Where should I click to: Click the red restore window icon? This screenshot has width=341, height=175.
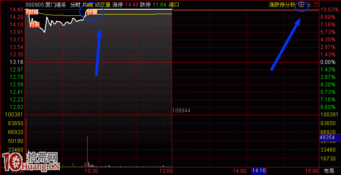tap(316, 4)
